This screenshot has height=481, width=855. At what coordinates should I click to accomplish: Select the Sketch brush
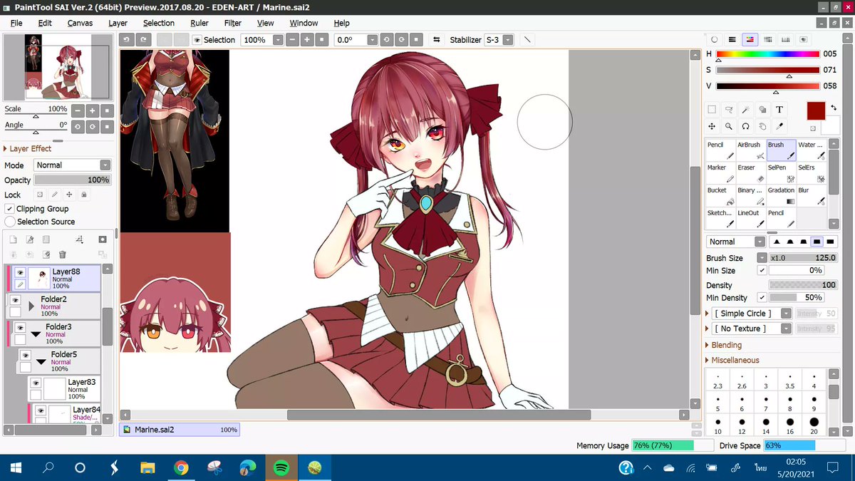point(720,218)
